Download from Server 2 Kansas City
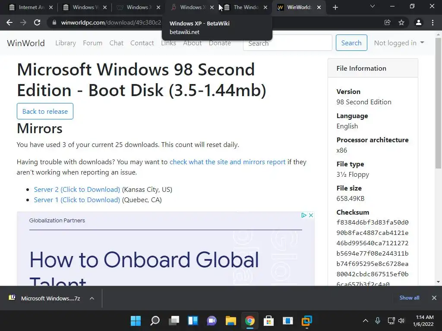 tap(77, 190)
